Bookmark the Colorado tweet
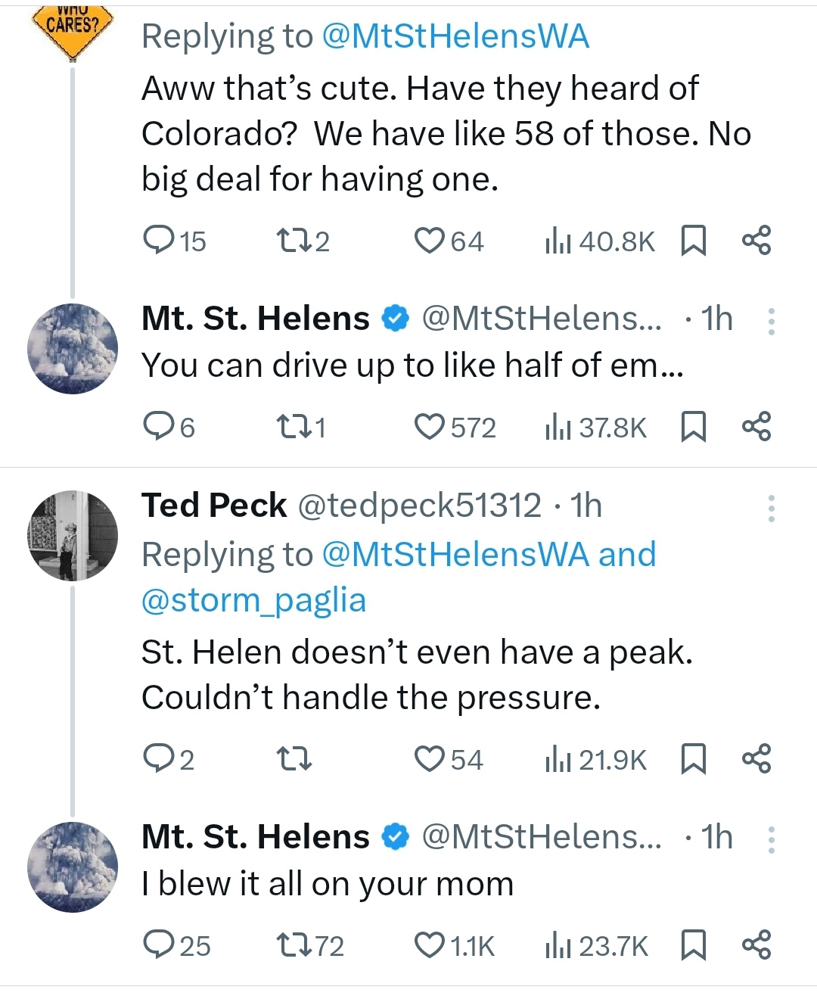Screen dimensions: 817x999 pyautogui.click(x=693, y=241)
